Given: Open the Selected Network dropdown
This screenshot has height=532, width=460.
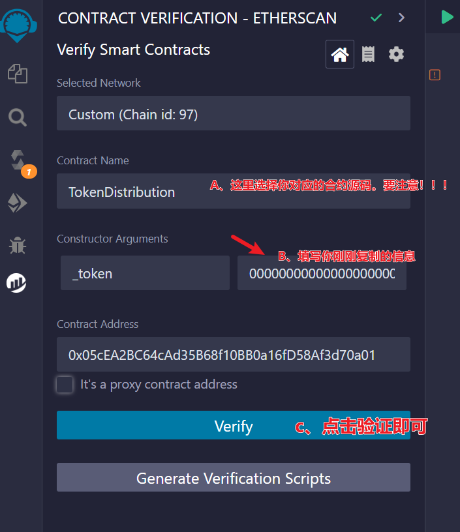Looking at the screenshot, I should [233, 114].
